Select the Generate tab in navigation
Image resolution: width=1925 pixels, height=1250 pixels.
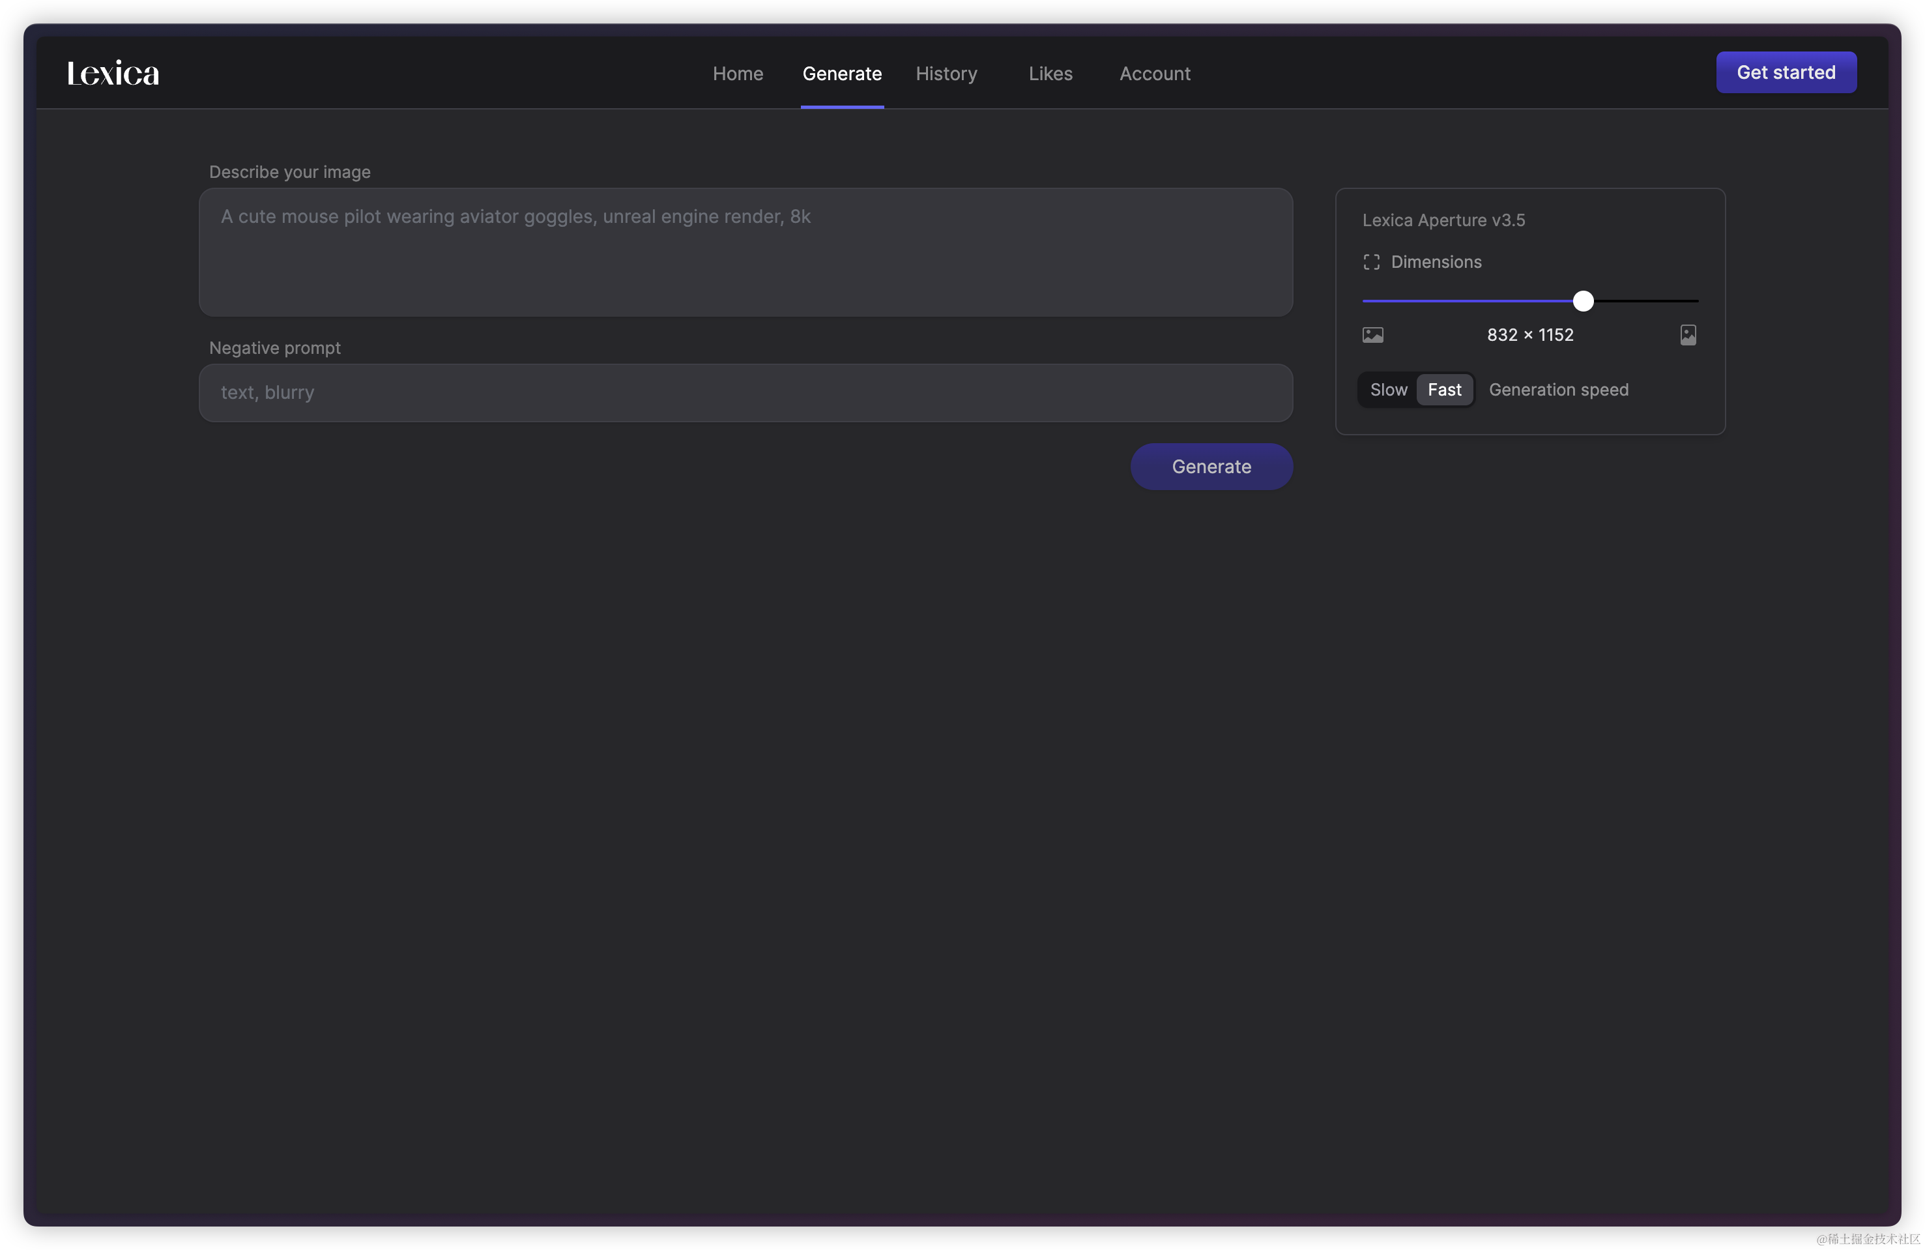(x=841, y=74)
